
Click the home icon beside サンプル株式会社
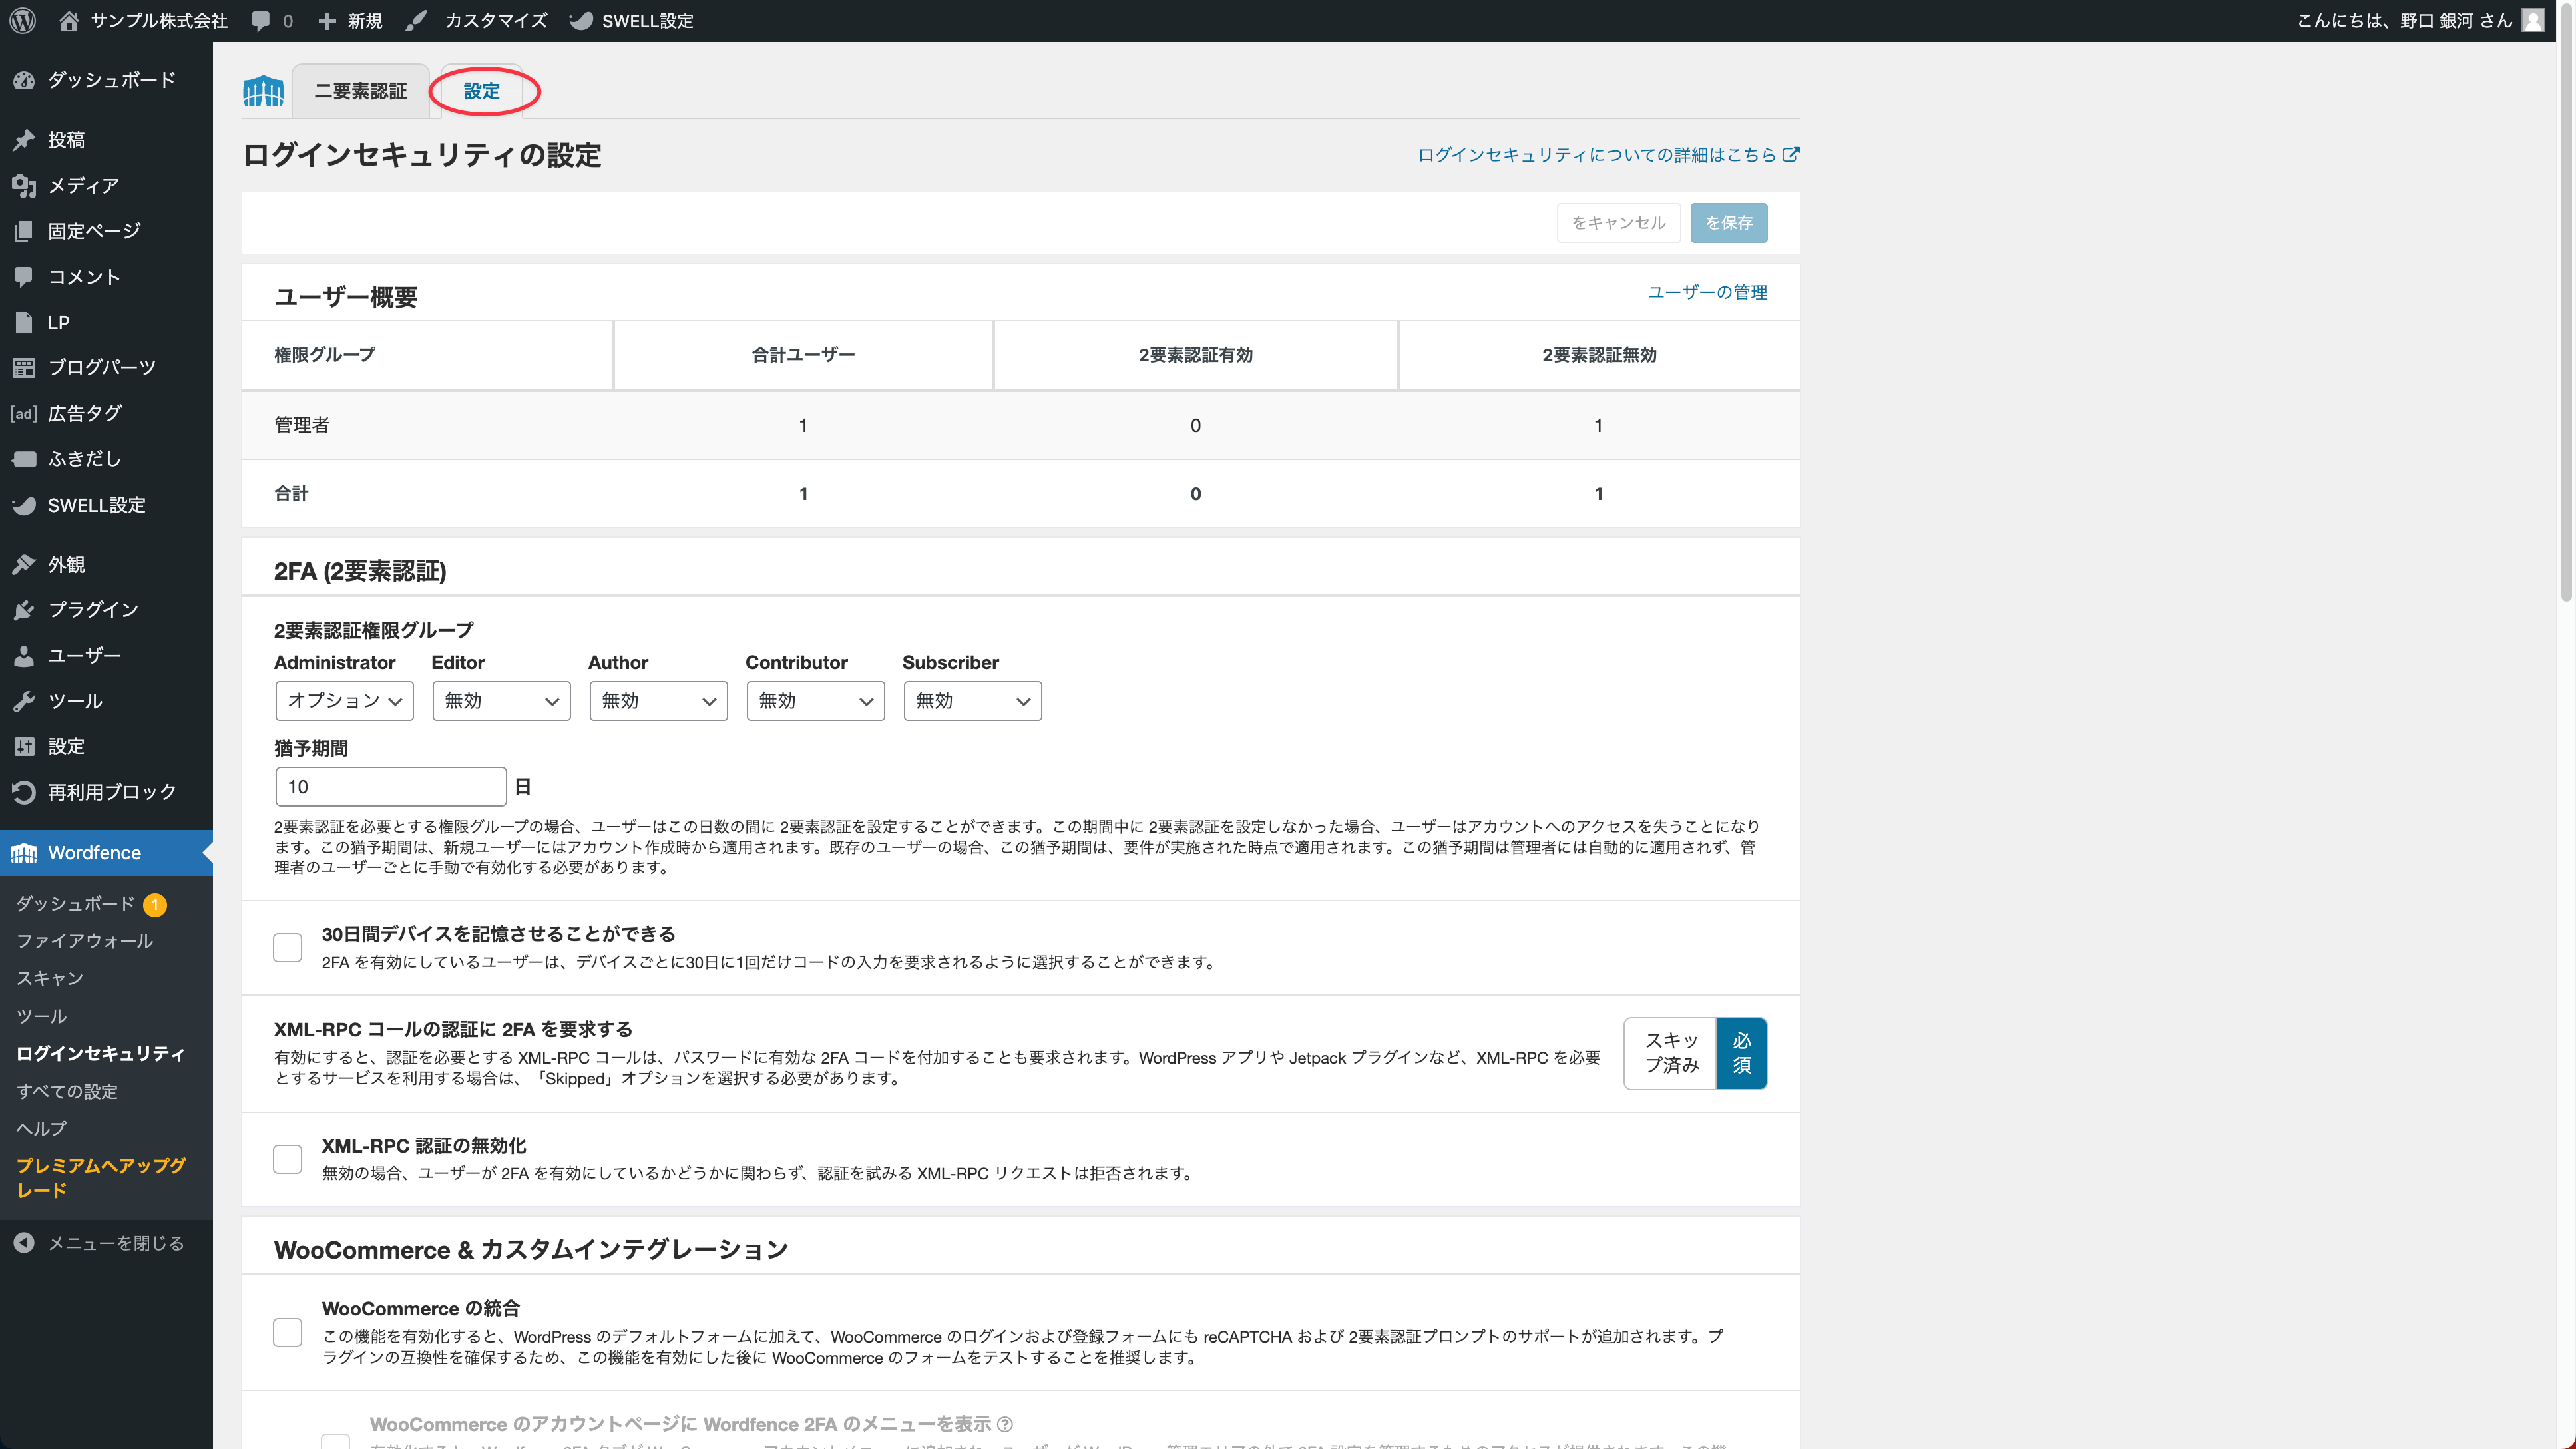point(68,20)
